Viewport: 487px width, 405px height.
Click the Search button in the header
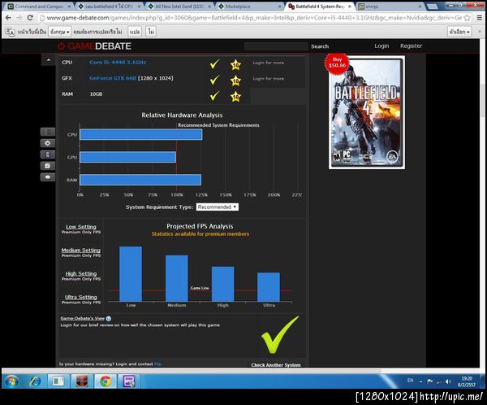point(320,46)
